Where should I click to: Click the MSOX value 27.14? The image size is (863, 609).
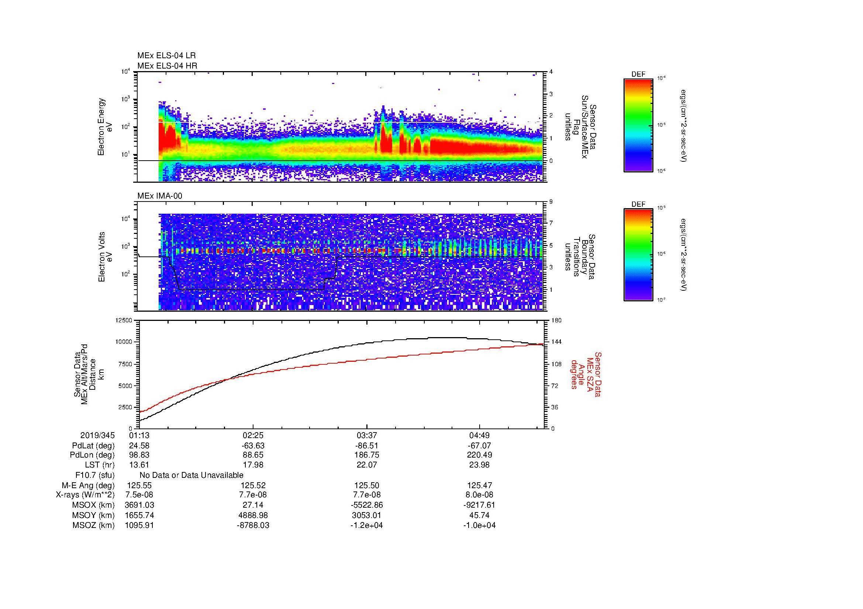click(x=253, y=505)
